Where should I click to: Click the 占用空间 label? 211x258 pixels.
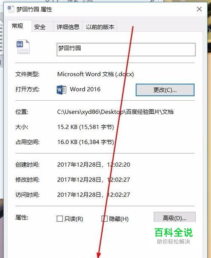[27, 142]
